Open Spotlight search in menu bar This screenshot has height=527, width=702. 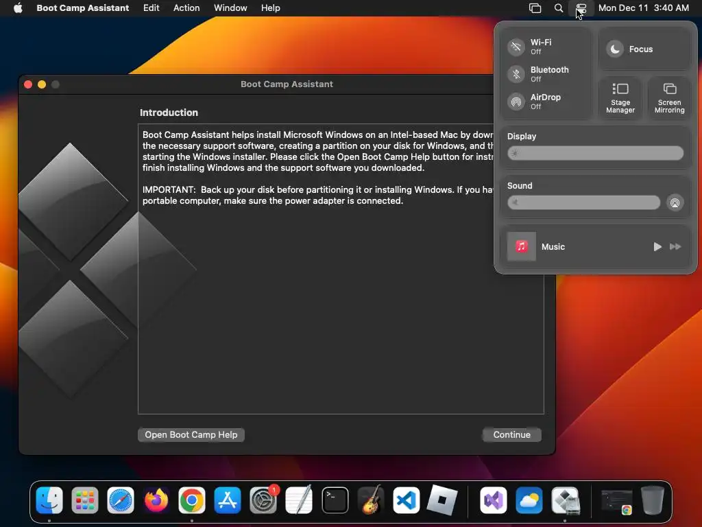click(558, 8)
